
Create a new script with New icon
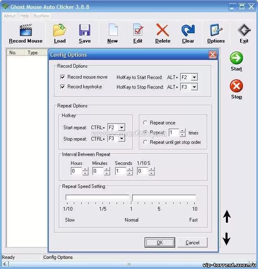click(113, 30)
